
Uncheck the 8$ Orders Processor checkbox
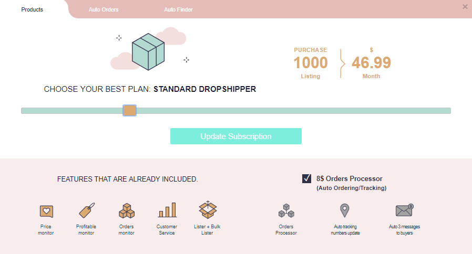(307, 178)
